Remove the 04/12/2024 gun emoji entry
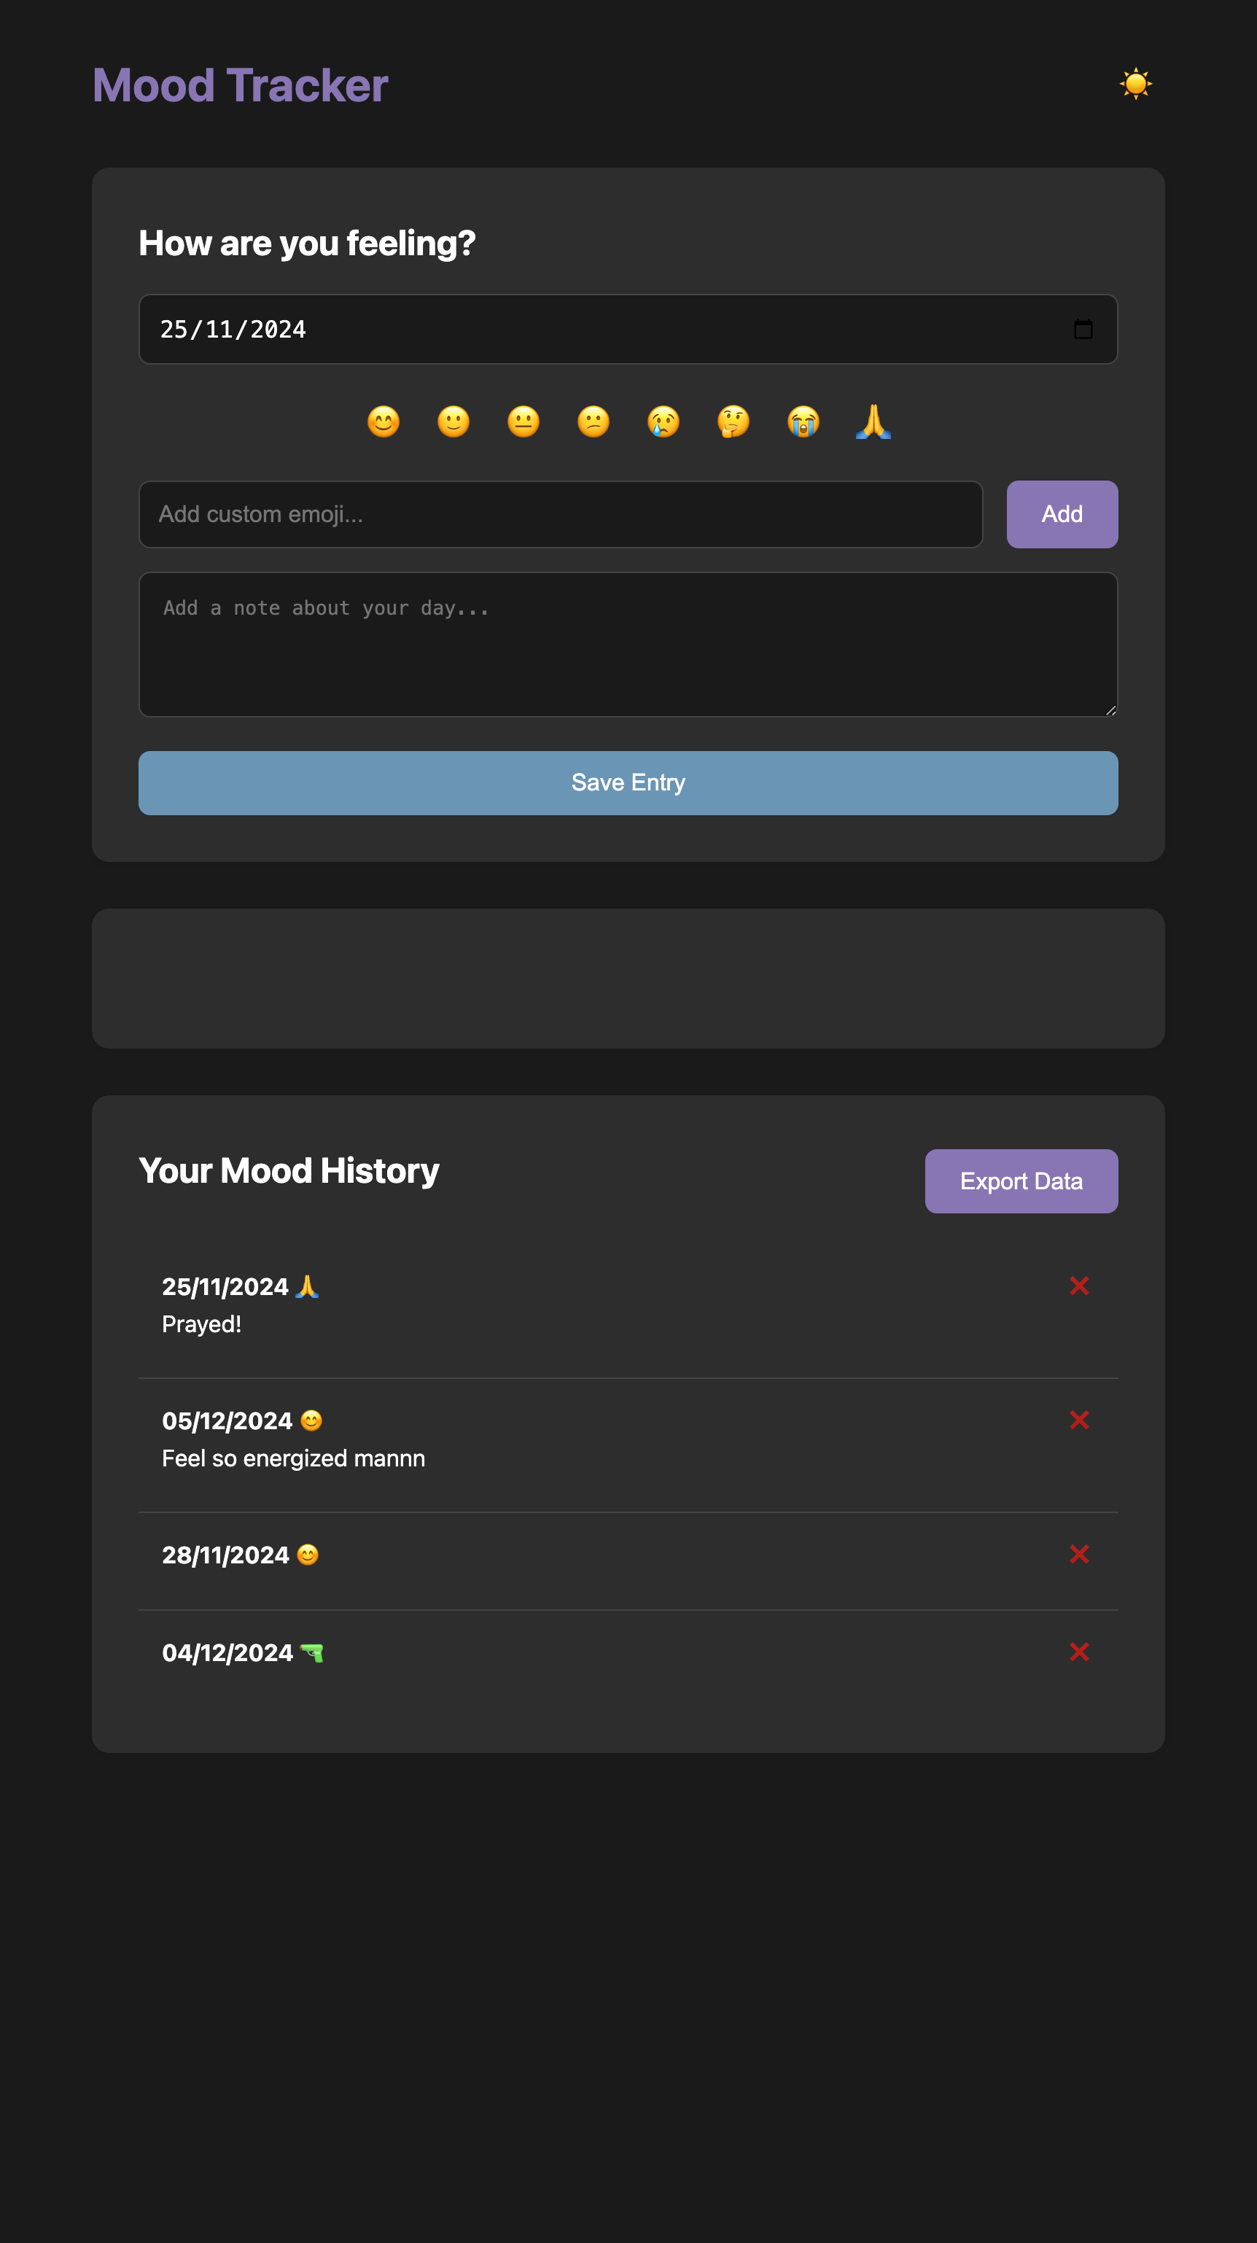The width and height of the screenshot is (1257, 2243). (x=1079, y=1652)
